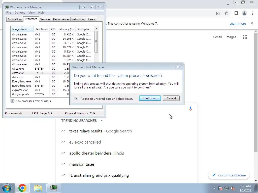Choose apollo theater belvidere illinois suggestion
The image size is (258, 193).
click(96, 153)
